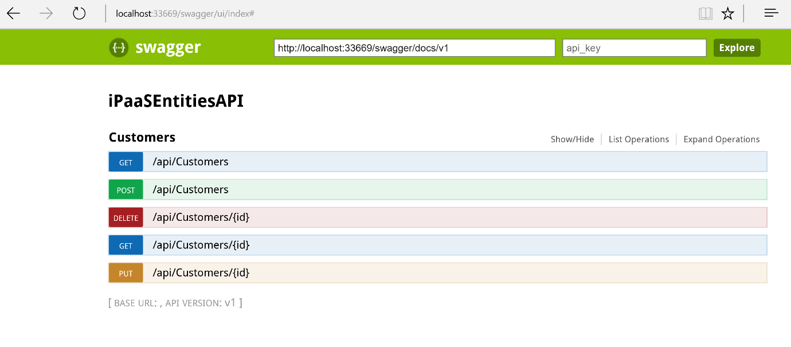This screenshot has width=791, height=347.
Task: Reload the page with refresh icon
Action: point(79,13)
